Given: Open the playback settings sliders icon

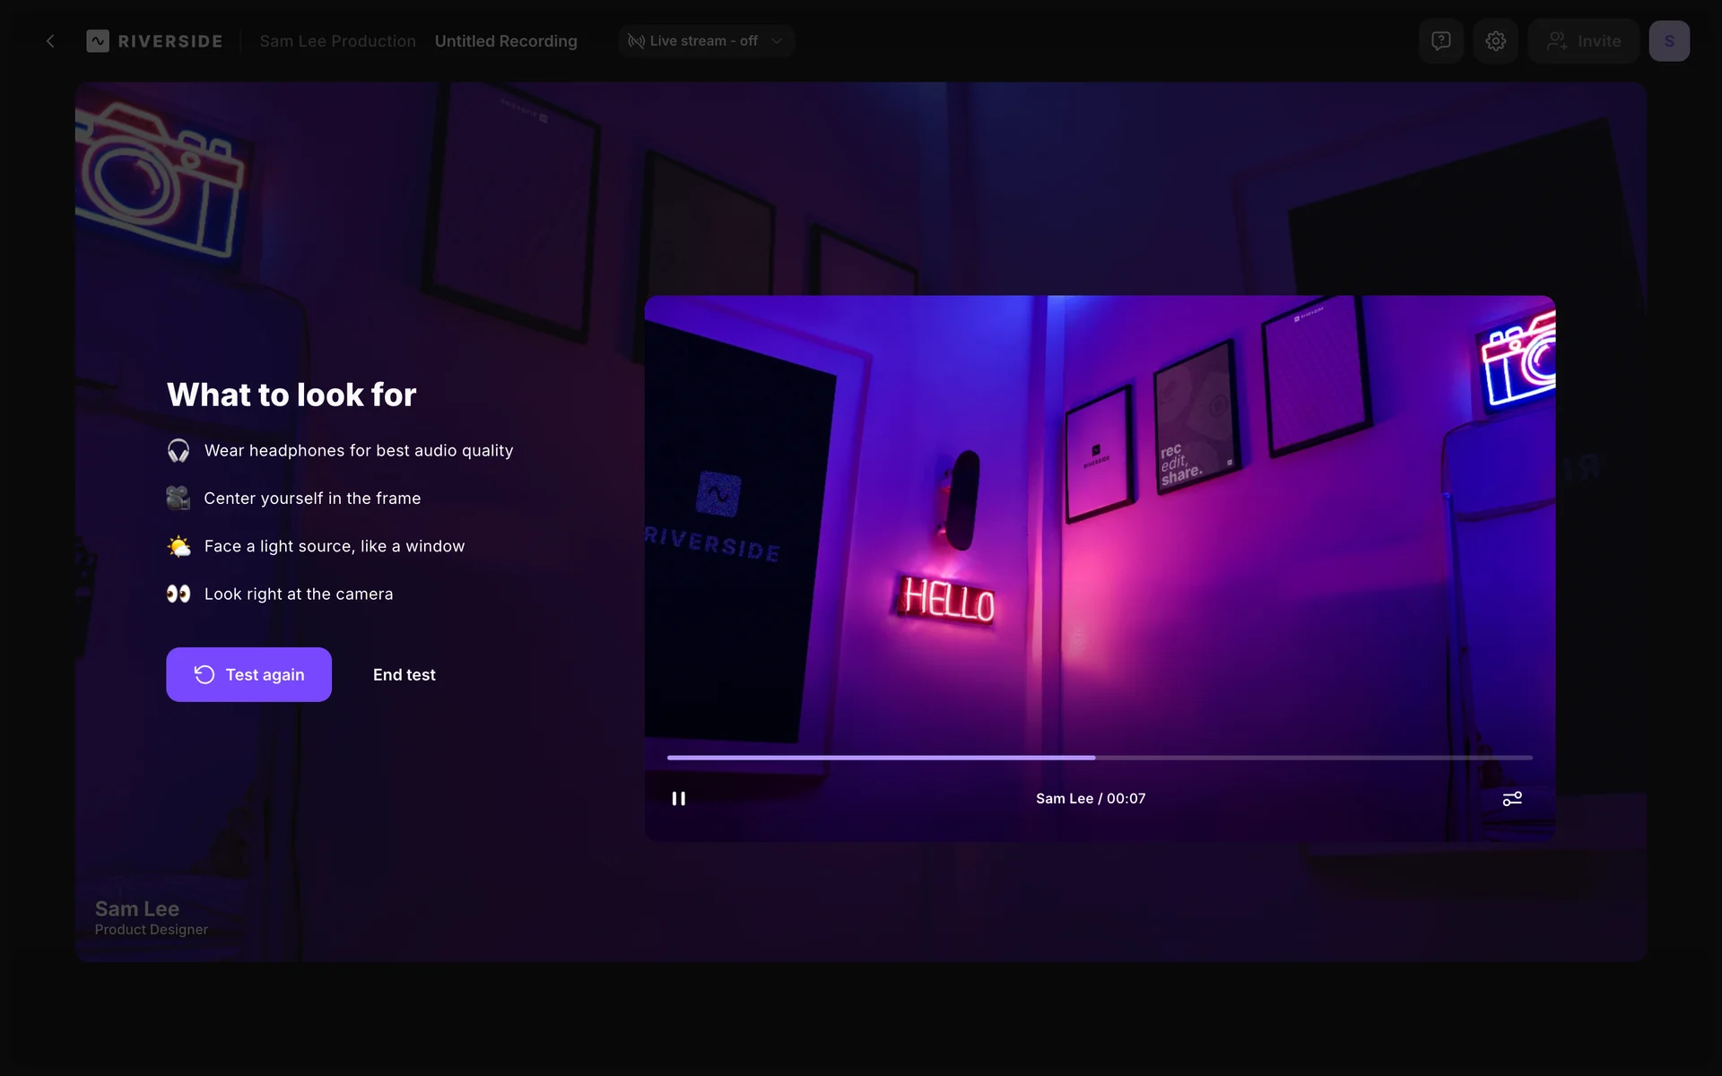Looking at the screenshot, I should coord(1512,798).
